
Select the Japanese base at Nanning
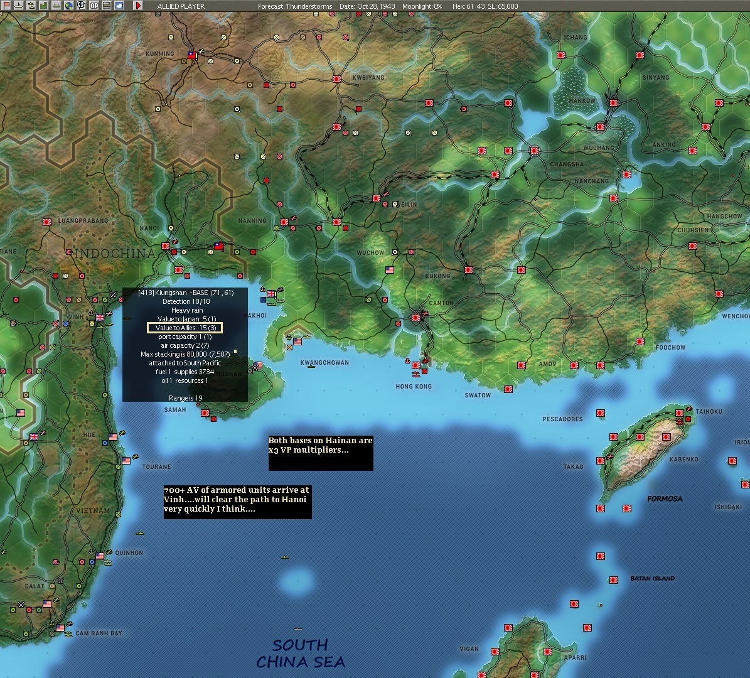click(284, 222)
